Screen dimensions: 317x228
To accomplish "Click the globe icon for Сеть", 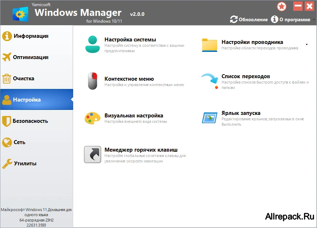I will [7, 142].
